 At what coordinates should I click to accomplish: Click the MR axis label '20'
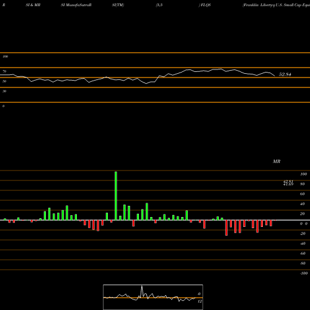303,214
